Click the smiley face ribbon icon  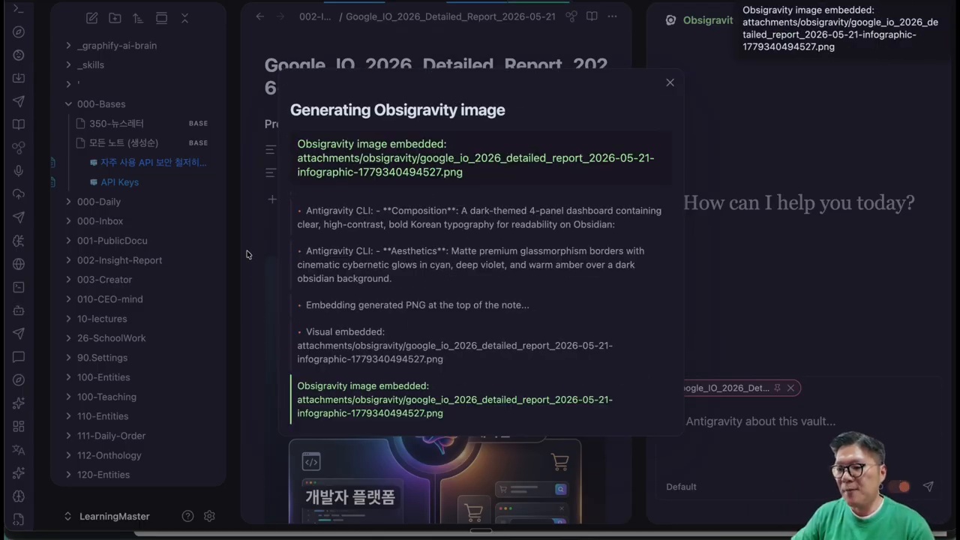point(19,55)
